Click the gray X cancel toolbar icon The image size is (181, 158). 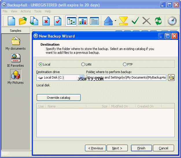coord(147,21)
